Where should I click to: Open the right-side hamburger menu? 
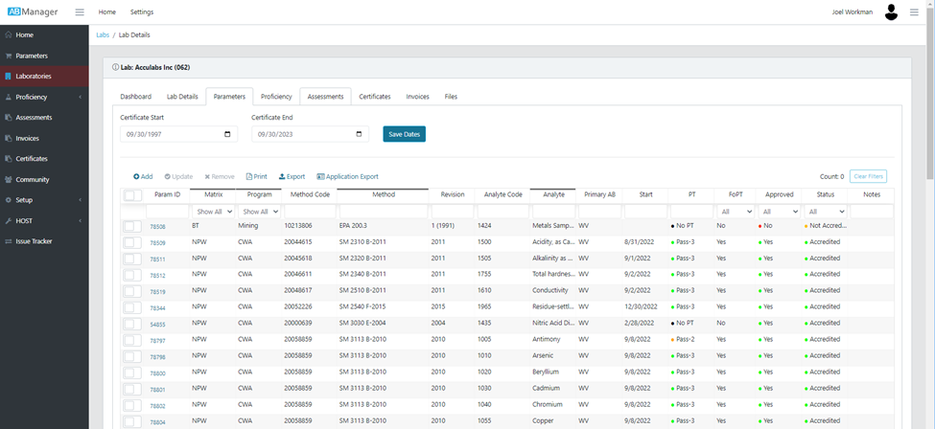point(914,11)
